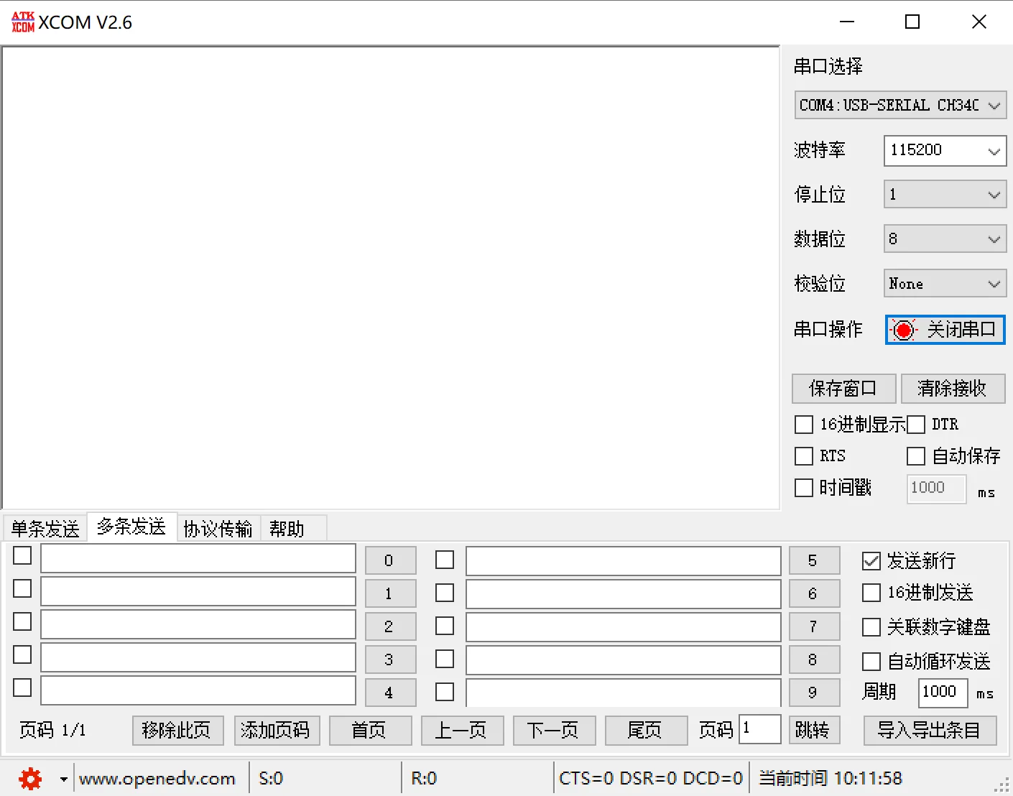Enable 自动保存 checkbox
Viewport: 1013px width, 796px height.
coord(915,456)
